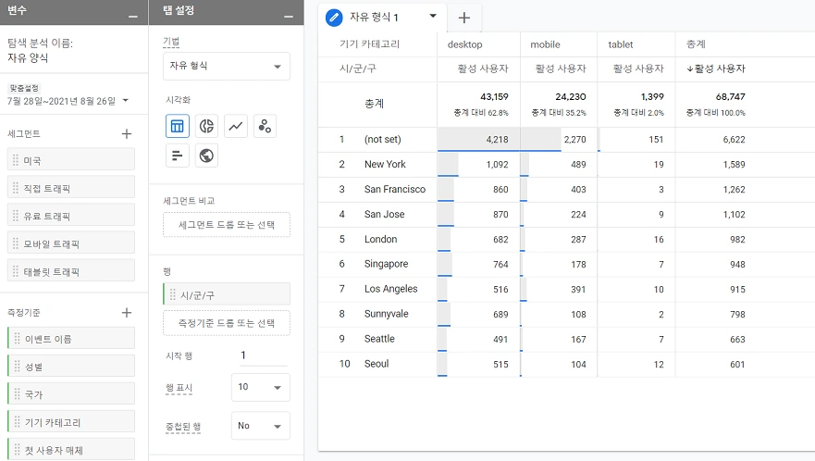Open the 자유 형식 1 tab dropdown arrow
Screen dimensions: 815x461
click(x=432, y=16)
